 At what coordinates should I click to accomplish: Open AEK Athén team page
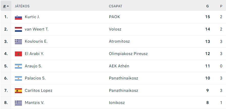[x=119, y=66]
